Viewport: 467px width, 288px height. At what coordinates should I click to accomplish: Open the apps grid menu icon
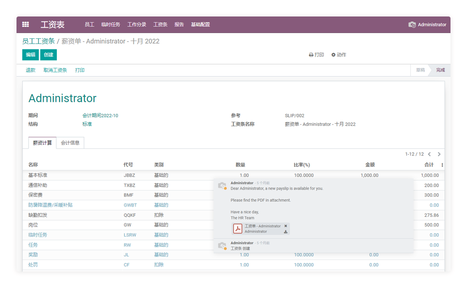tap(26, 25)
